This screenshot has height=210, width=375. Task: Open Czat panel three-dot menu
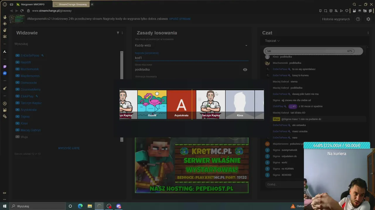368,33
